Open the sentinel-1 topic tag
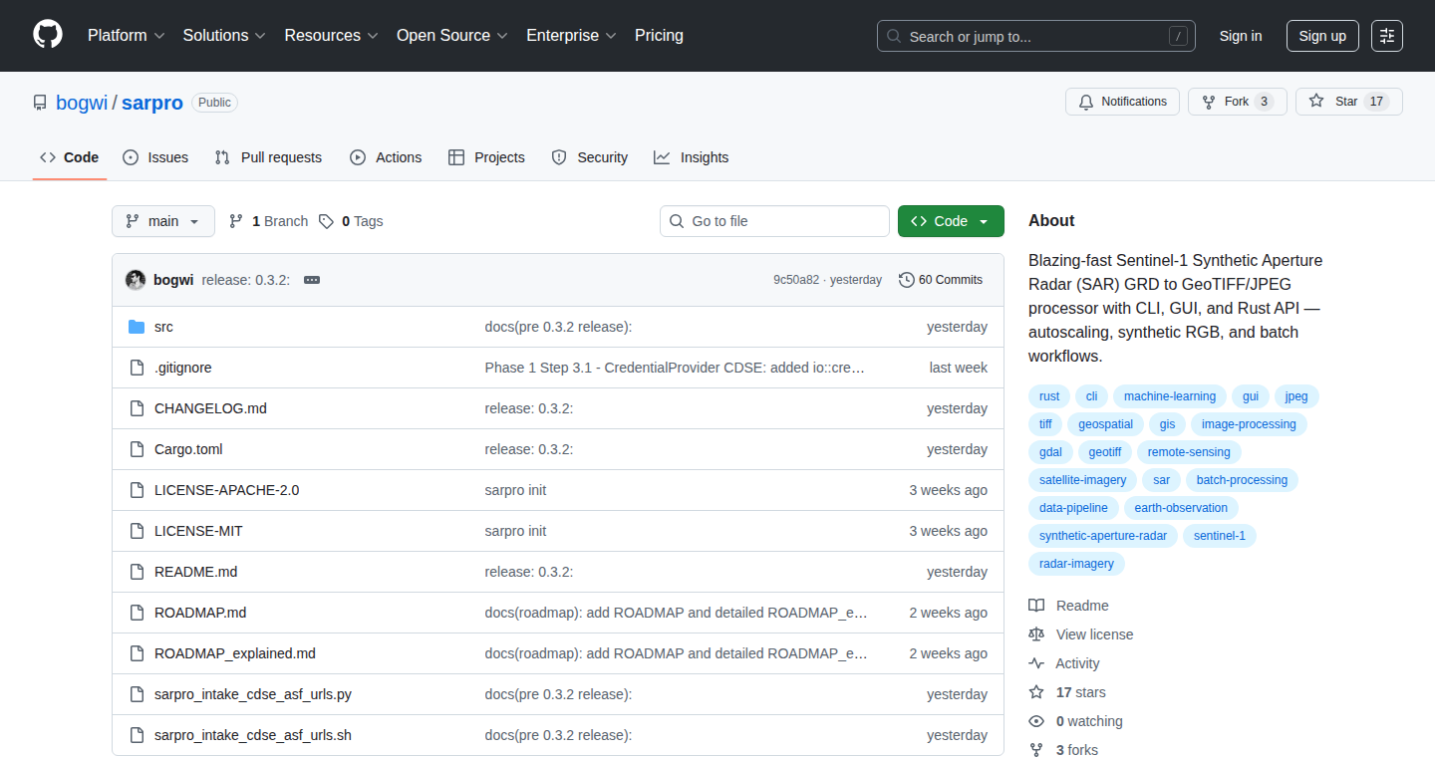Screen dimensions: 1435x758 [1220, 536]
